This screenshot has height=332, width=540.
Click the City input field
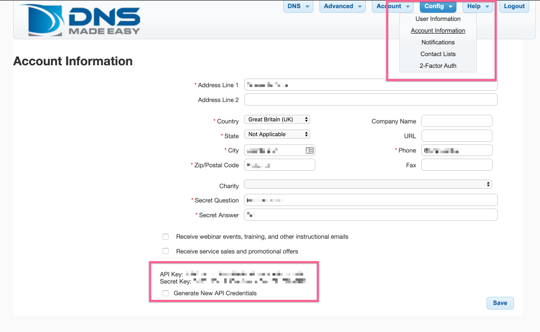pyautogui.click(x=279, y=150)
